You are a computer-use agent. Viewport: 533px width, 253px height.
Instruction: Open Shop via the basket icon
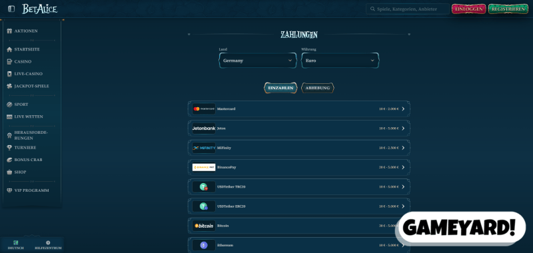click(x=9, y=172)
